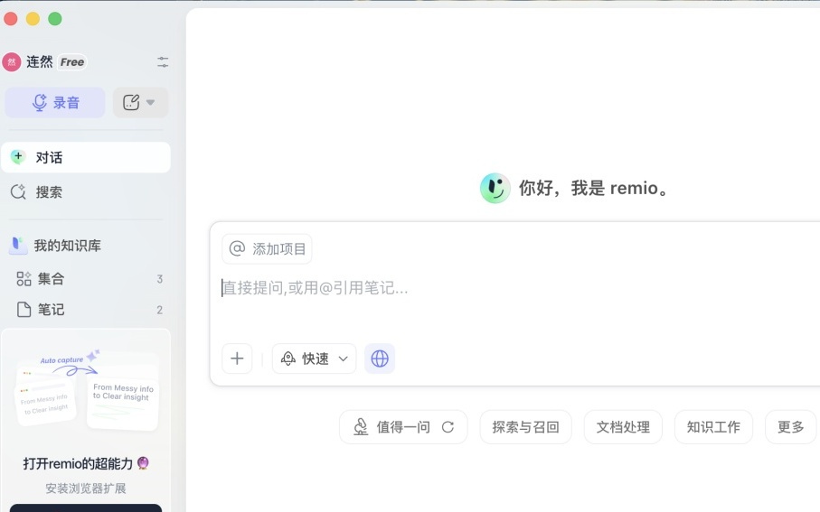The image size is (820, 512).
Task: Click the green macOS fullscreen button
Action: pyautogui.click(x=55, y=19)
